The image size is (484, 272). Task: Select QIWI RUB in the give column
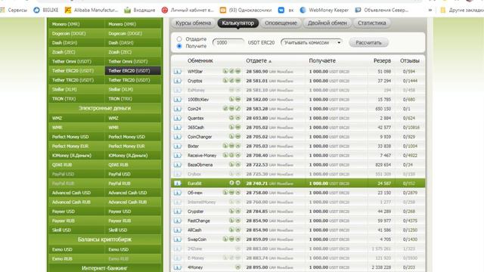click(x=76, y=165)
